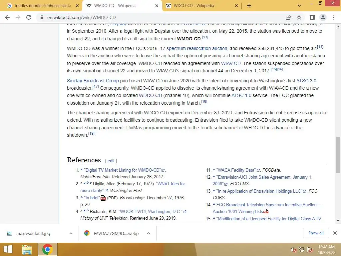The width and height of the screenshot is (341, 256).
Task: Go forward with the forward arrow
Action: click(x=18, y=17)
